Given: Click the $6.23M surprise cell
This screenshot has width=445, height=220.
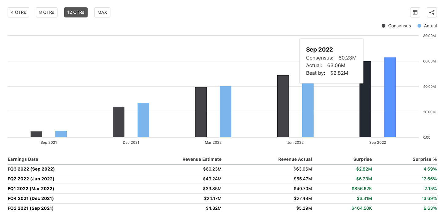Looking at the screenshot, I should [x=364, y=179].
